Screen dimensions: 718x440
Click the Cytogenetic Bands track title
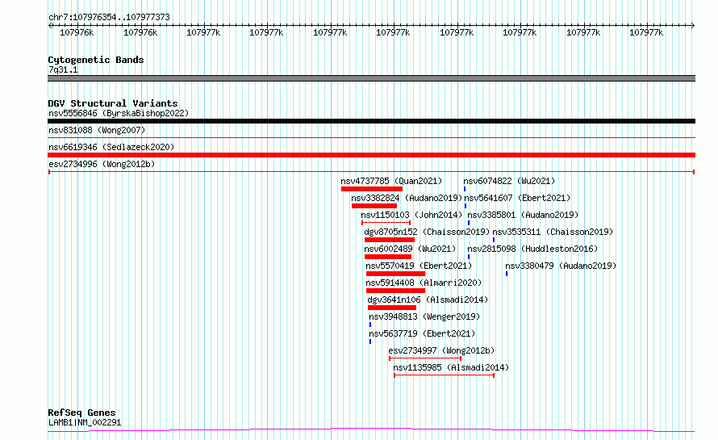click(x=96, y=60)
